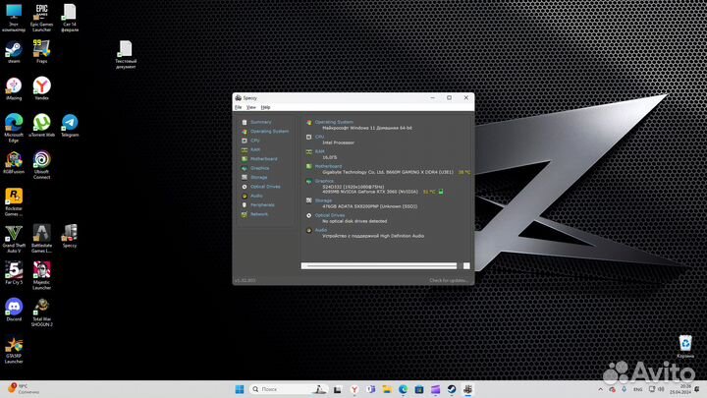Select Motherboard in the Speccy sidebar
Screen dimensions: 707x398
[x=264, y=159]
